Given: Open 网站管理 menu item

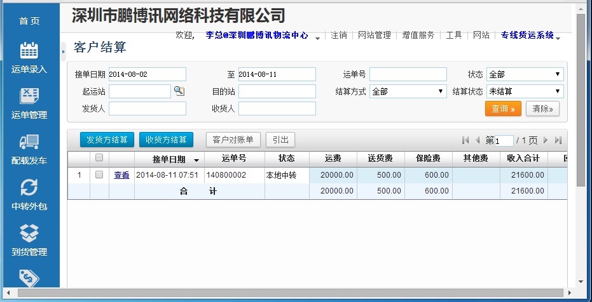Looking at the screenshot, I should pos(374,36).
